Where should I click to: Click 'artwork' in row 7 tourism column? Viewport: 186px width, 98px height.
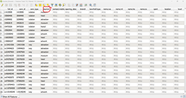(x=47, y=34)
